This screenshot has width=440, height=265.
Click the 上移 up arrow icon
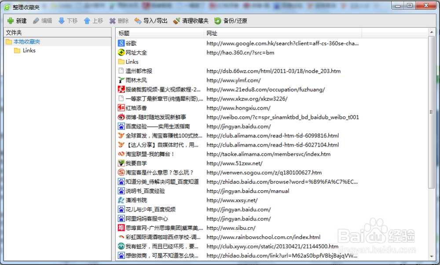(x=87, y=21)
